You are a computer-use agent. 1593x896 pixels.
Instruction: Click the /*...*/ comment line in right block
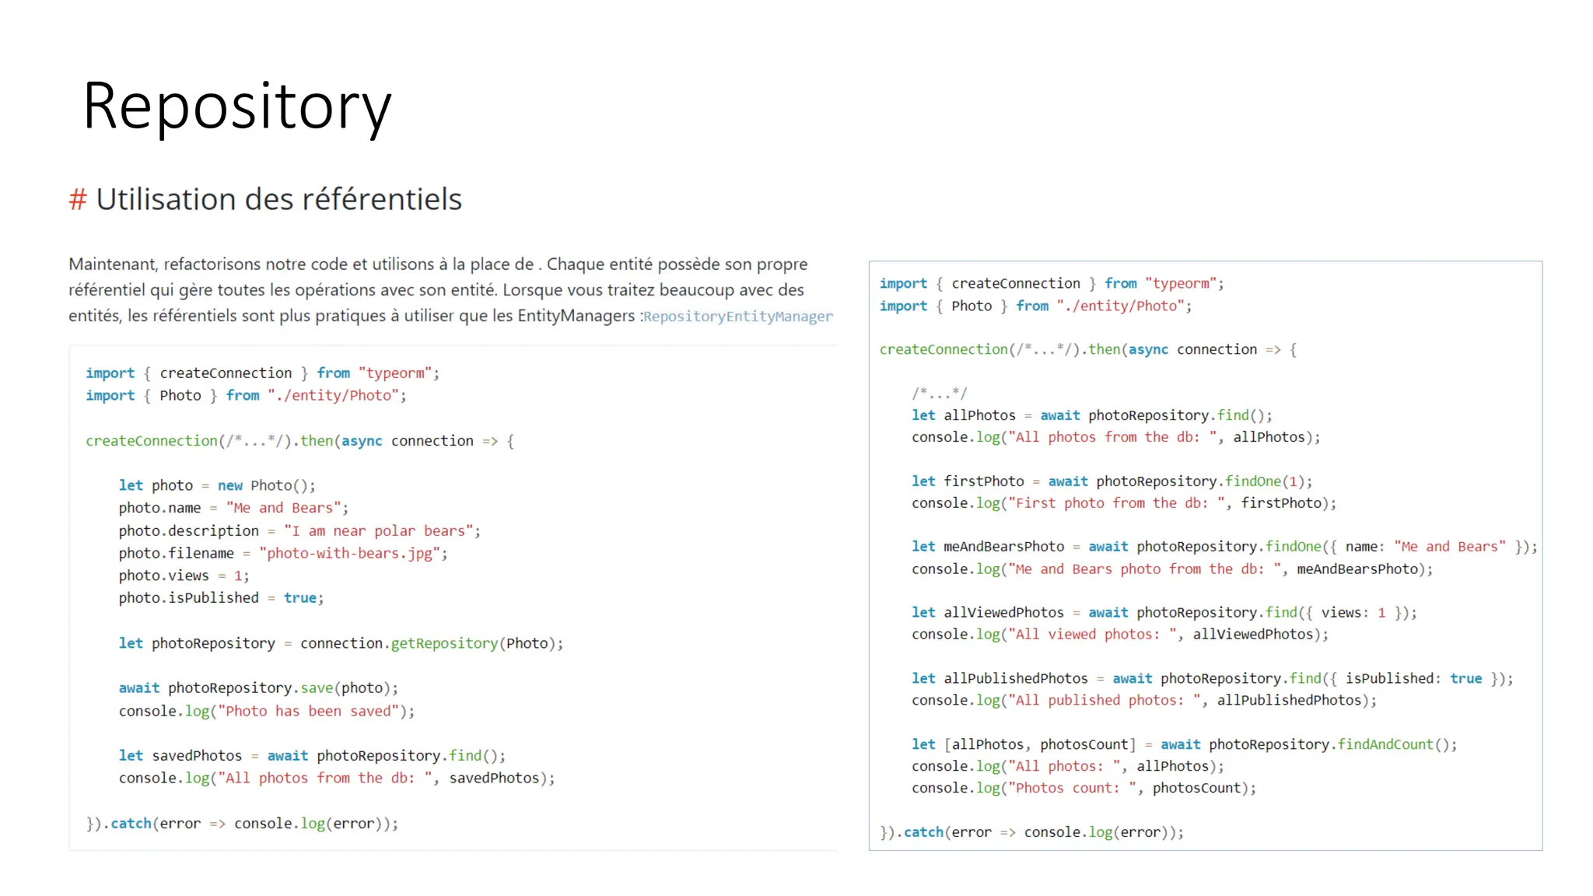coord(940,394)
